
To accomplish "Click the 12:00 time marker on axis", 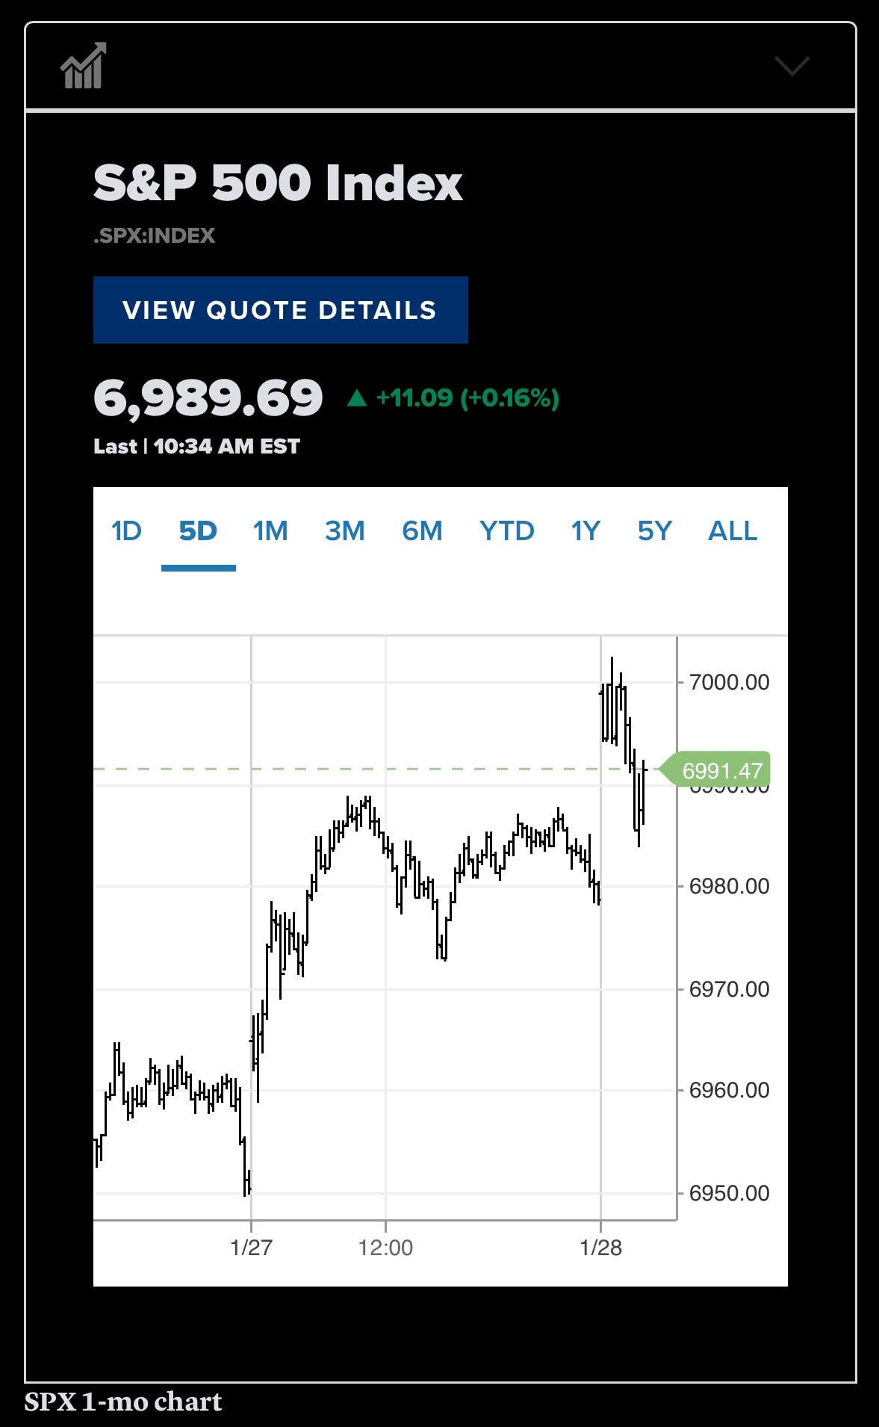I will 385,1247.
